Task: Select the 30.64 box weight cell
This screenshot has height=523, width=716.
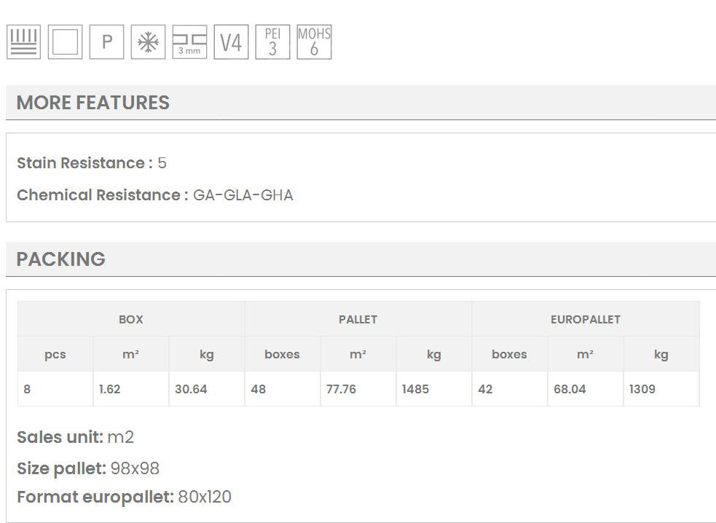Action: 191,389
